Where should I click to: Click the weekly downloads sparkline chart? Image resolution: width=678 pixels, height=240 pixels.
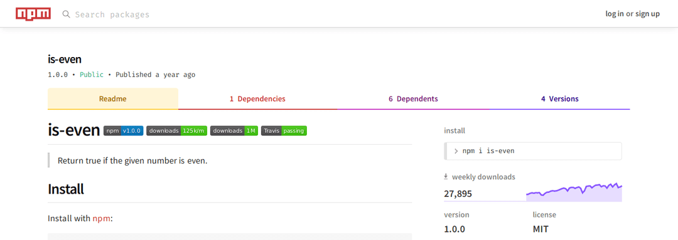pyautogui.click(x=574, y=192)
